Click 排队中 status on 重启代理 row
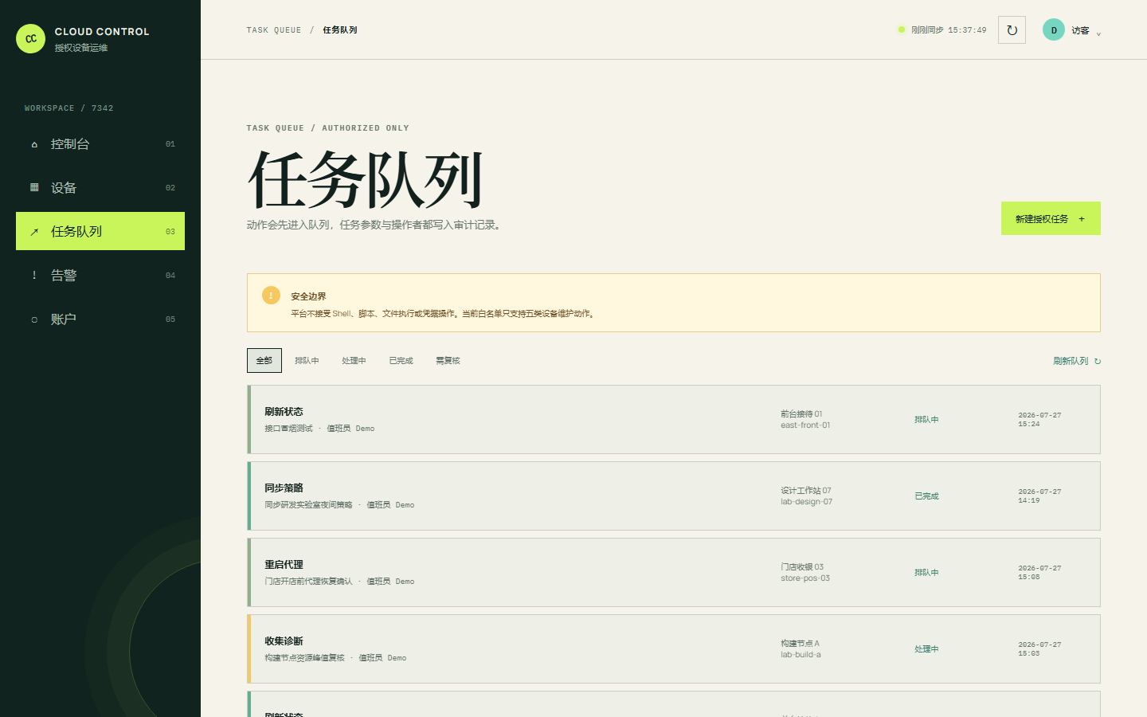This screenshot has width=1147, height=717. pyautogui.click(x=926, y=572)
